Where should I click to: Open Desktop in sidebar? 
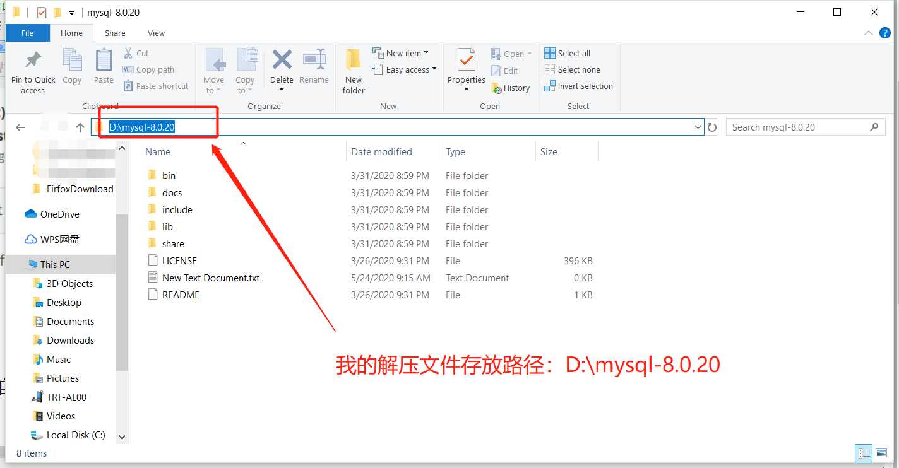click(64, 302)
